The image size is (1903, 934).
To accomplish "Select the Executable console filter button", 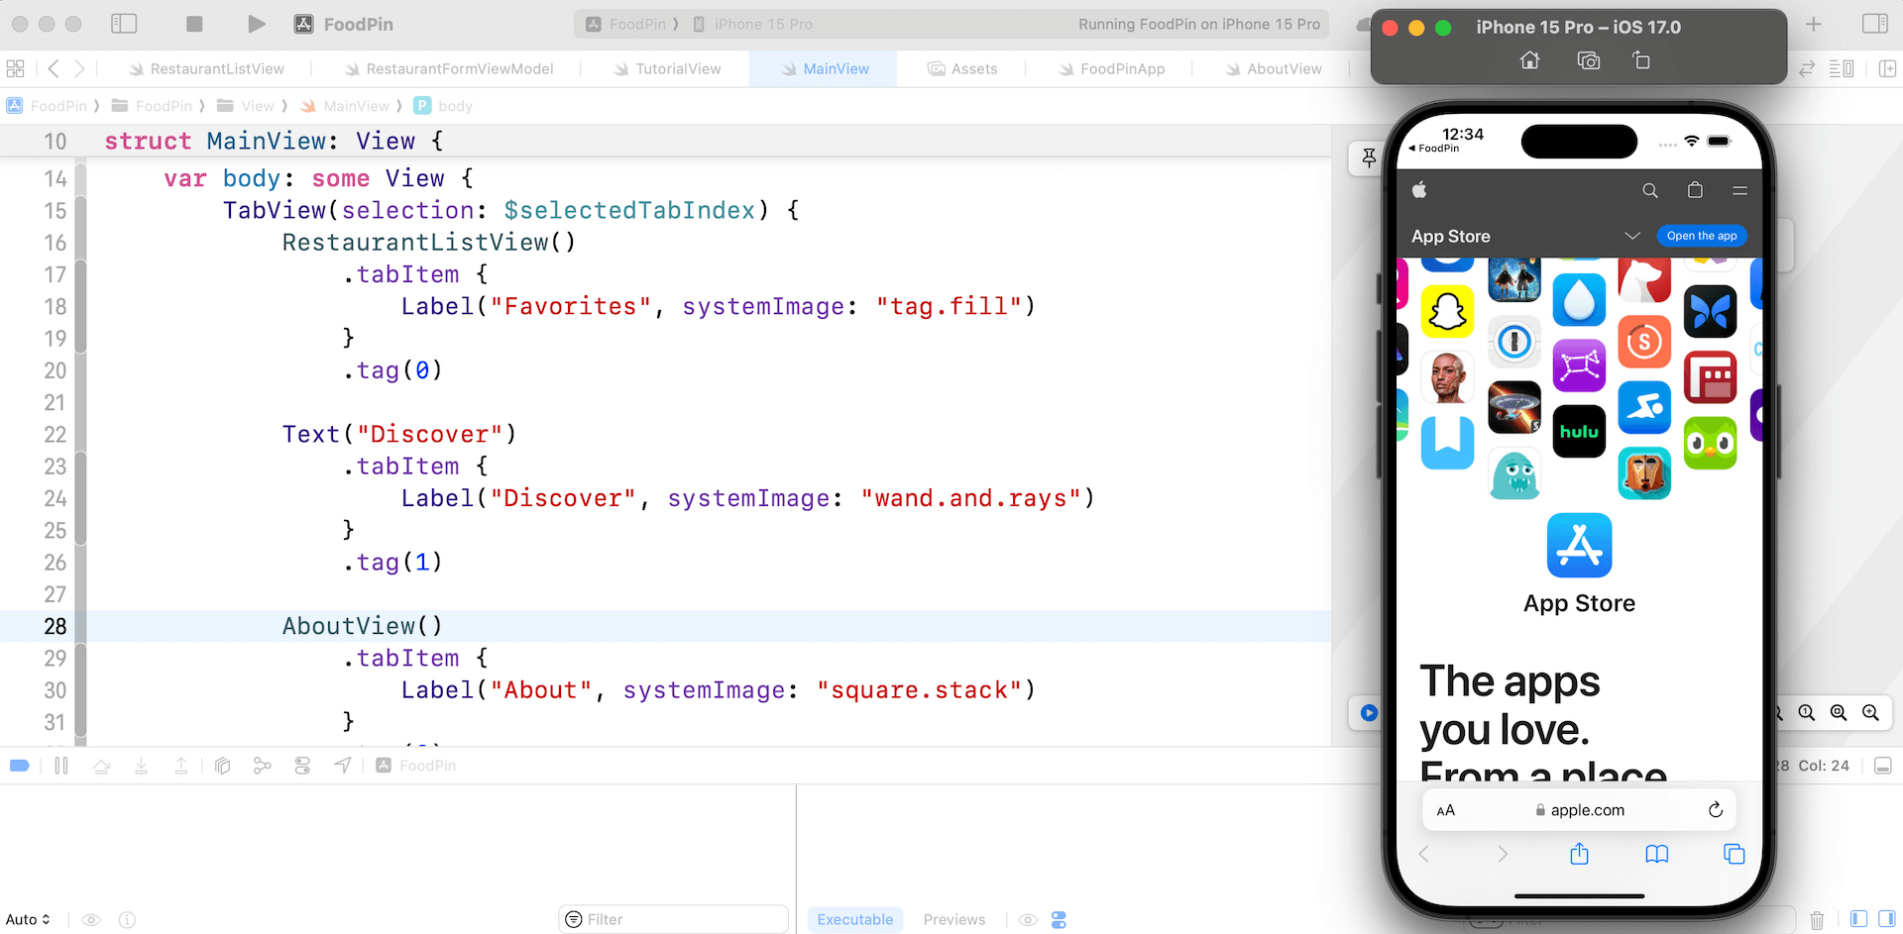I will (x=854, y=920).
